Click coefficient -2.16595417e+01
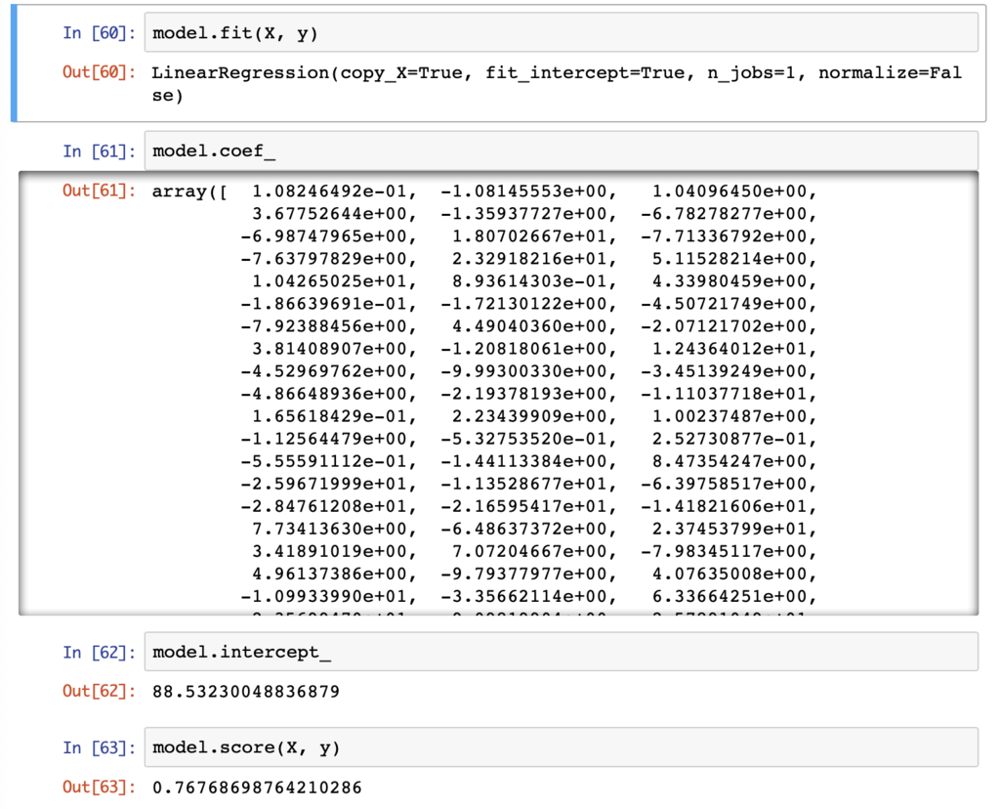The image size is (1000, 809). point(523,506)
